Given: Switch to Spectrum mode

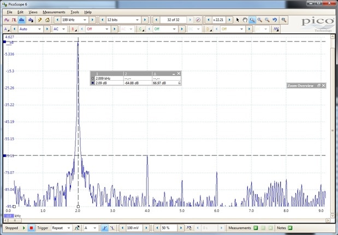Looking at the screenshot, I should (22, 20).
